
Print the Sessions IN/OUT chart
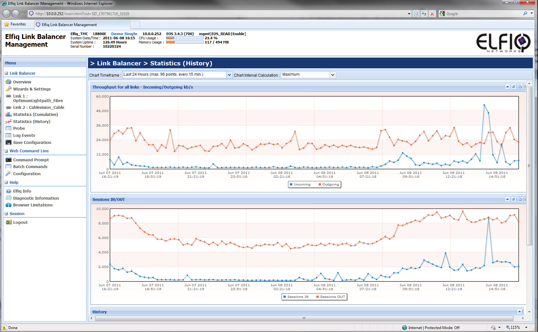520,199
